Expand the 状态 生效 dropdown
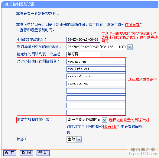The image size is (159, 158). click(x=79, y=139)
